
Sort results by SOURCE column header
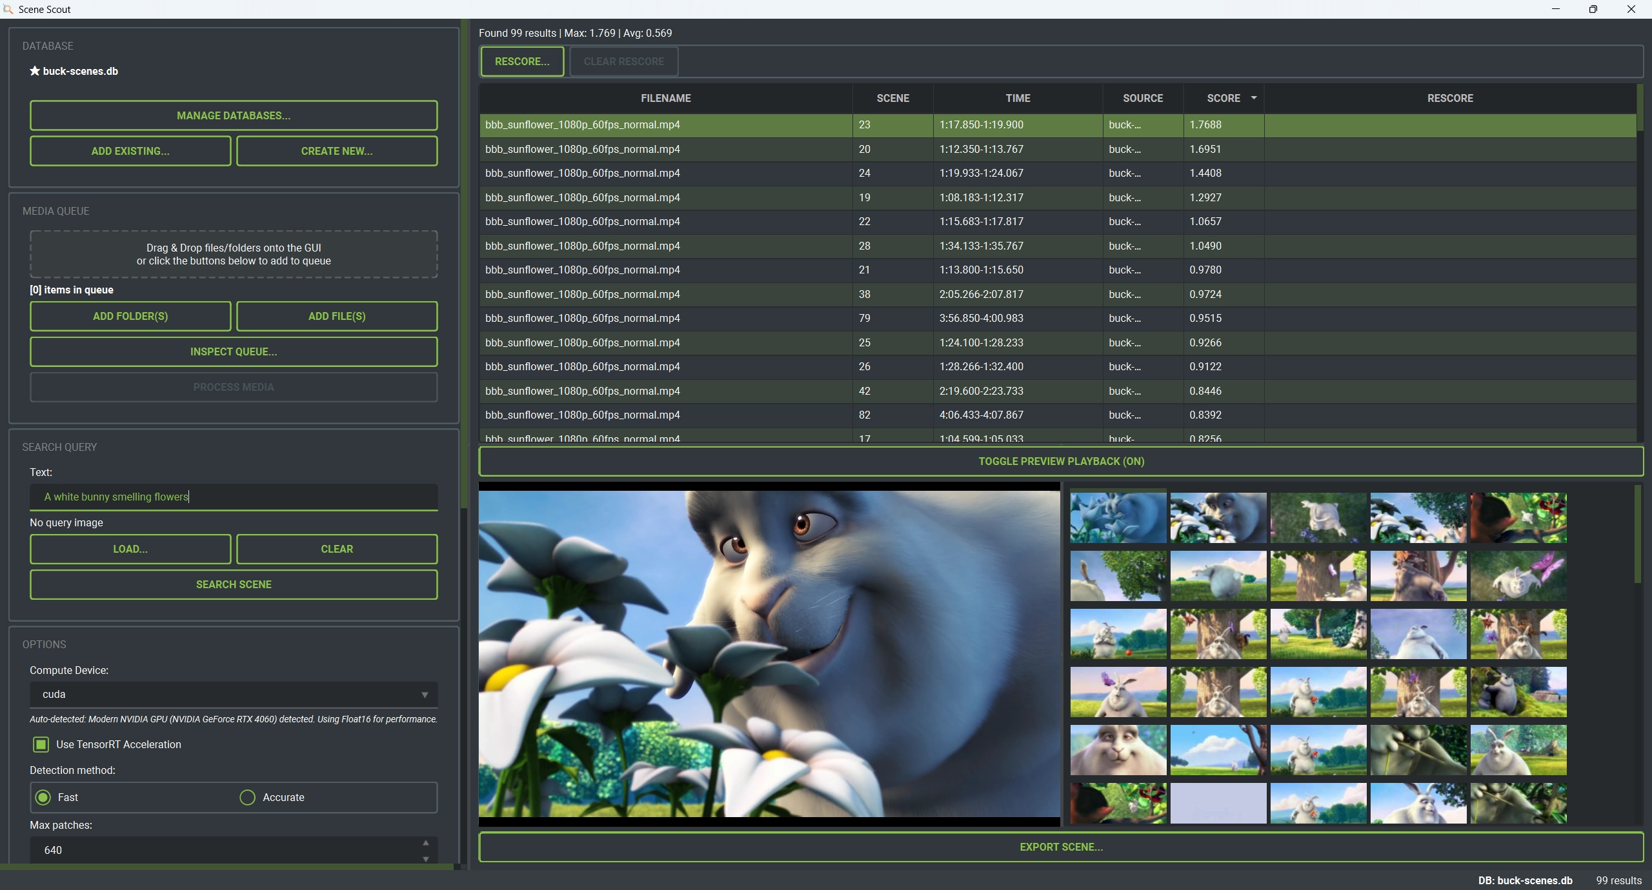click(x=1143, y=98)
